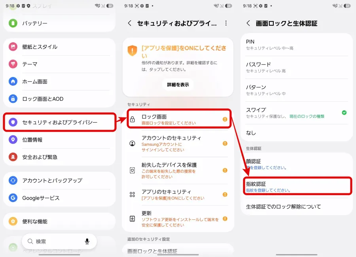This screenshot has height=257, width=356.
Task: Tap the pink Wallpaper and Style icon
Action: pyautogui.click(x=13, y=47)
